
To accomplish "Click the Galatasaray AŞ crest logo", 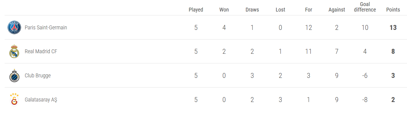I will 14,100.
